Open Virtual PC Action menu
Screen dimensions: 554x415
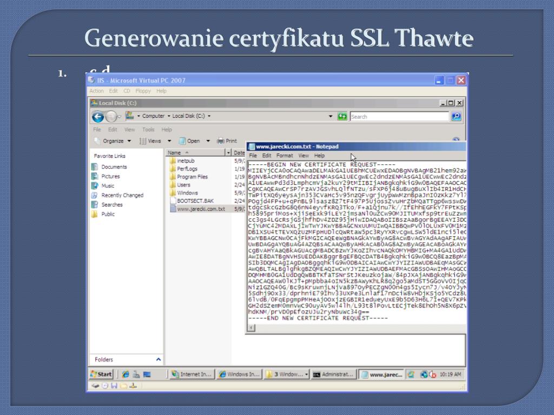coord(96,91)
